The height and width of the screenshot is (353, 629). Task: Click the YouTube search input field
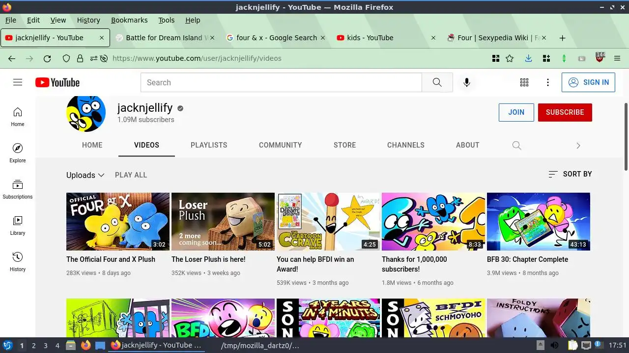click(x=281, y=82)
